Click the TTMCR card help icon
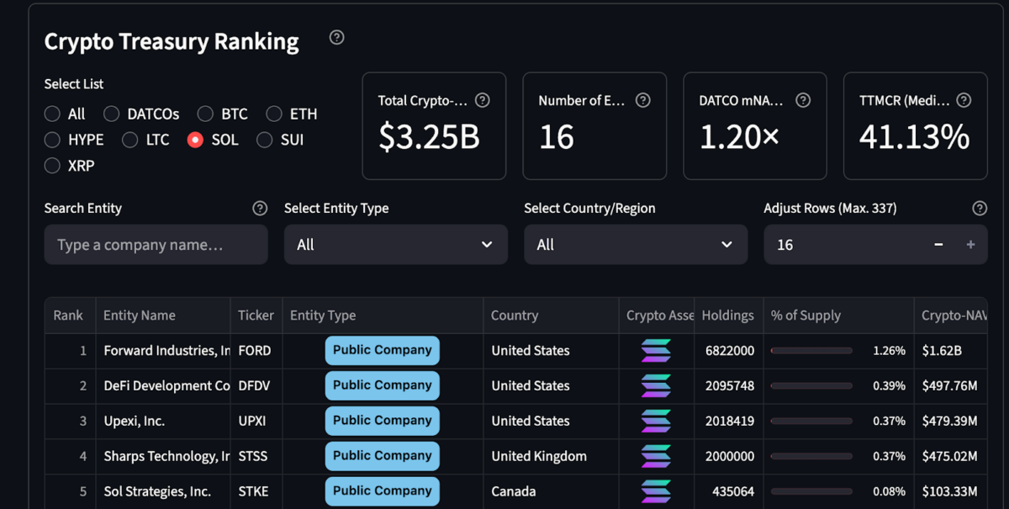Screen dimensions: 1009x509 (964, 100)
